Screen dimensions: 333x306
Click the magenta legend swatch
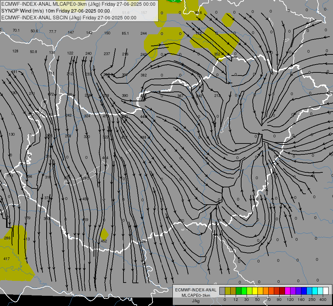coord(288,291)
